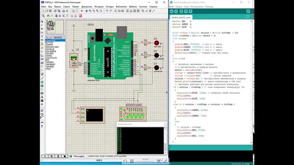Viewport: 294px width, 165px height.
Task: Undo the last ISIS action
Action: coord(107,11)
